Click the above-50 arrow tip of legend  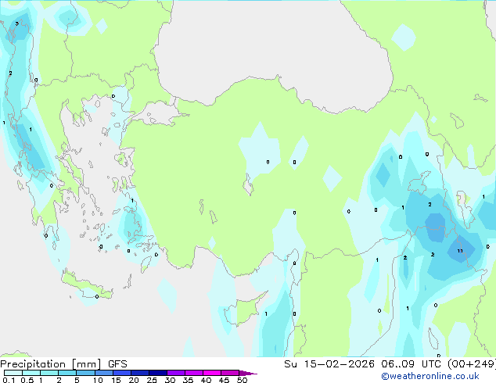click(x=248, y=373)
